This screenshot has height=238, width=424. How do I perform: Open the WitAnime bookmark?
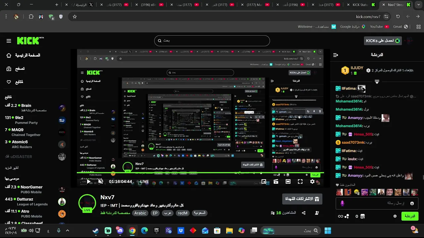point(317,26)
